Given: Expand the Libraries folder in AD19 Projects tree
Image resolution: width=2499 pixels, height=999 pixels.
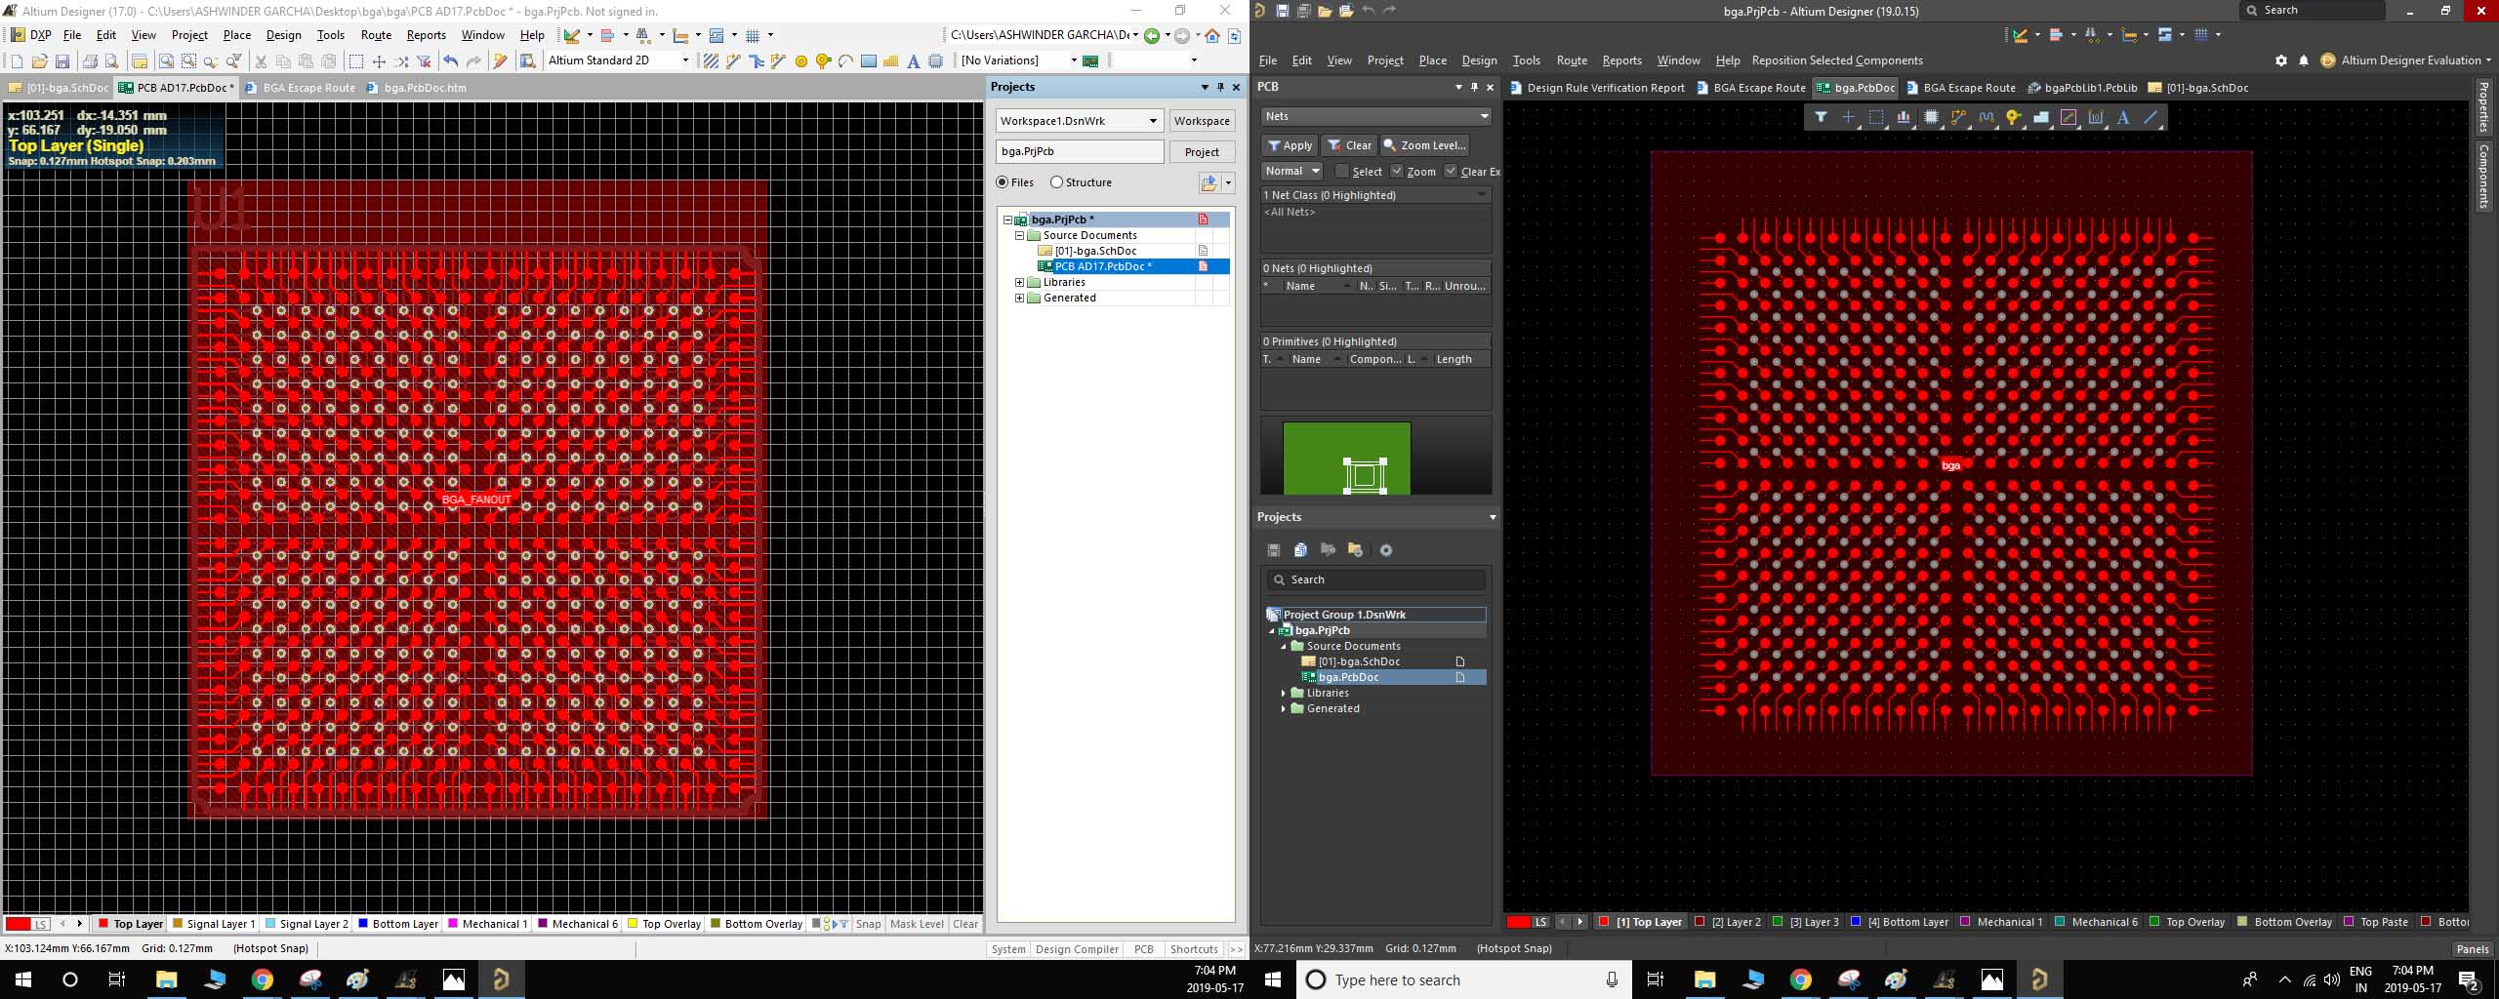Looking at the screenshot, I should [1284, 693].
